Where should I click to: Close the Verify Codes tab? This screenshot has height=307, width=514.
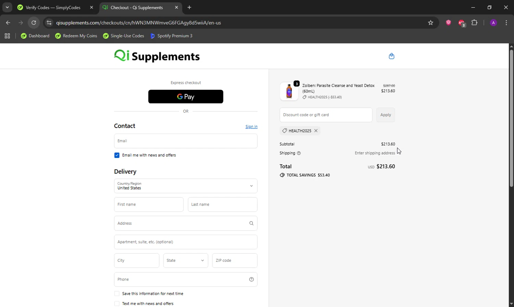coord(91,7)
